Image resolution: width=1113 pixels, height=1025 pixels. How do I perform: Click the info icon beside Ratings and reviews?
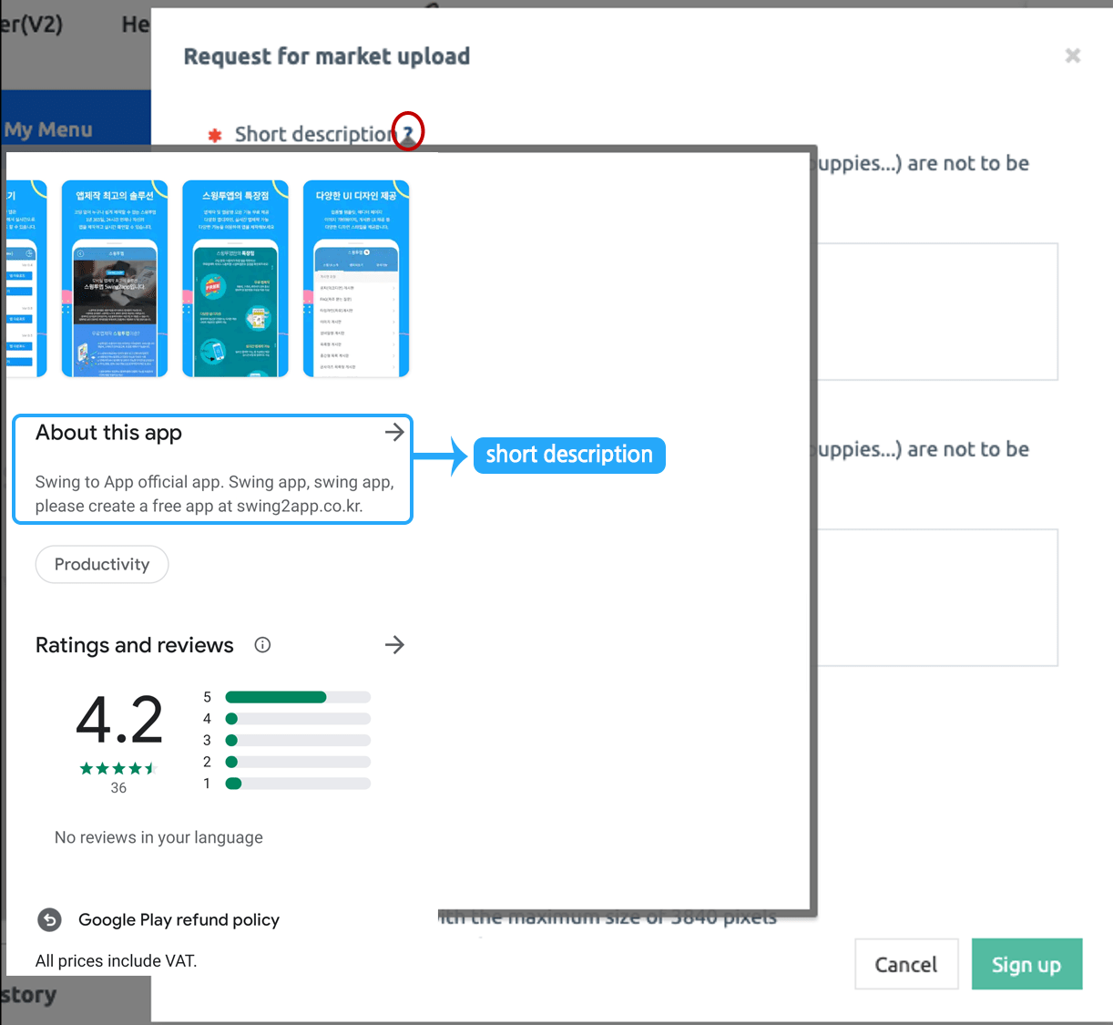click(262, 644)
